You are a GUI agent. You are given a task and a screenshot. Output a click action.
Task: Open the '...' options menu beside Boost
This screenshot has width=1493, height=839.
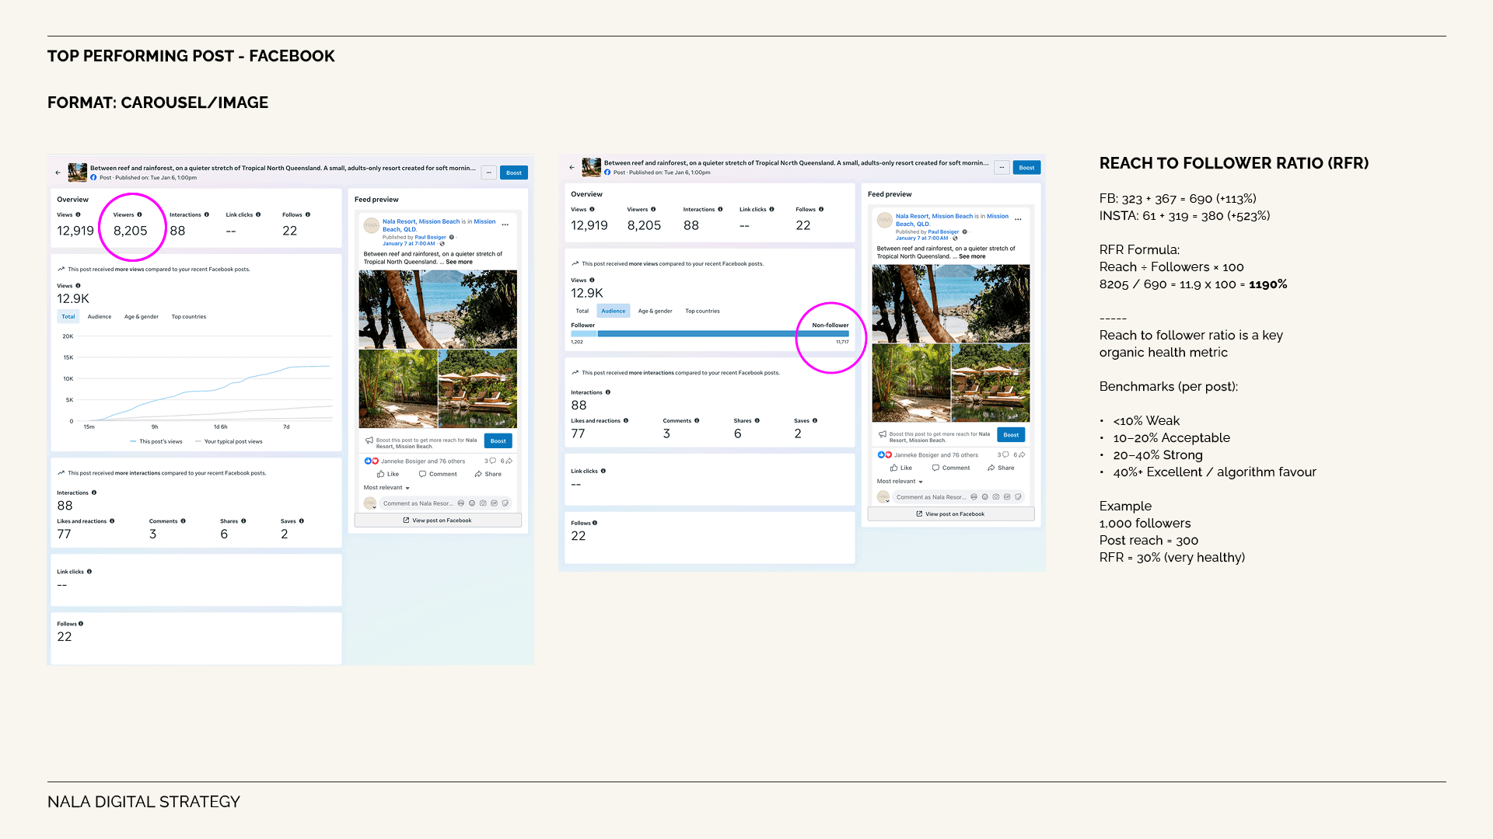click(489, 172)
